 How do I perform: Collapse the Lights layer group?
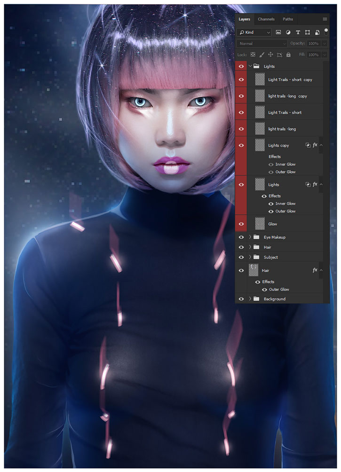coord(250,66)
